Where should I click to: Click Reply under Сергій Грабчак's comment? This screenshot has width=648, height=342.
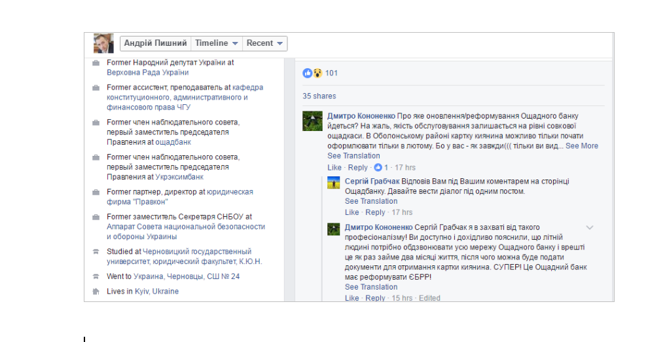coord(375,212)
